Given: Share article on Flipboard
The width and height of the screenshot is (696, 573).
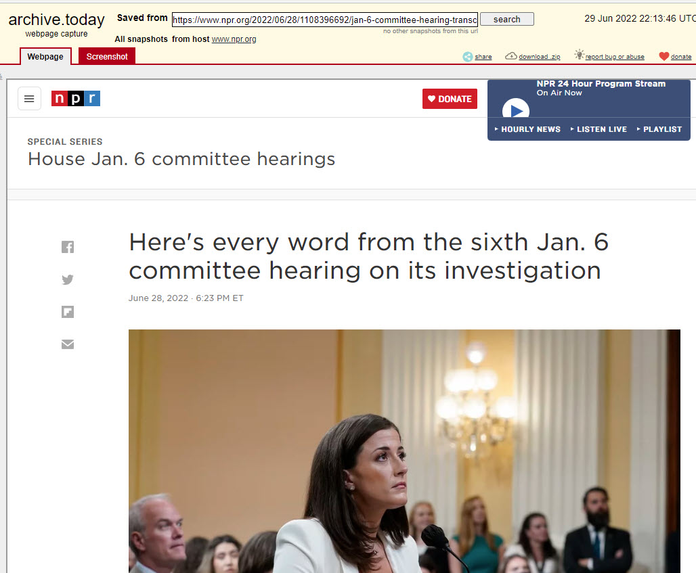Looking at the screenshot, I should tap(68, 312).
